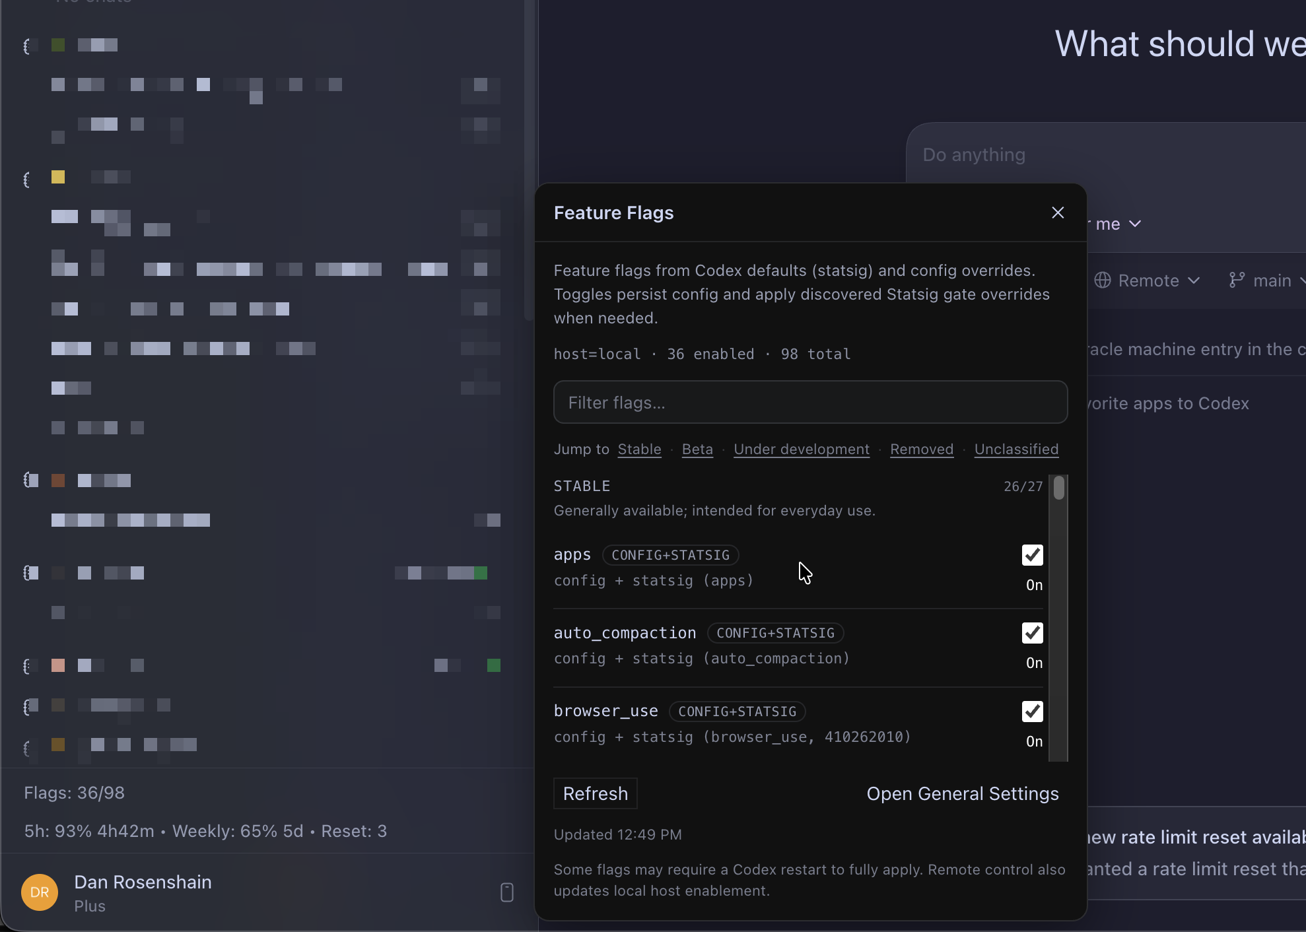Jump to the Removed section
The width and height of the screenshot is (1306, 932).
pos(922,449)
